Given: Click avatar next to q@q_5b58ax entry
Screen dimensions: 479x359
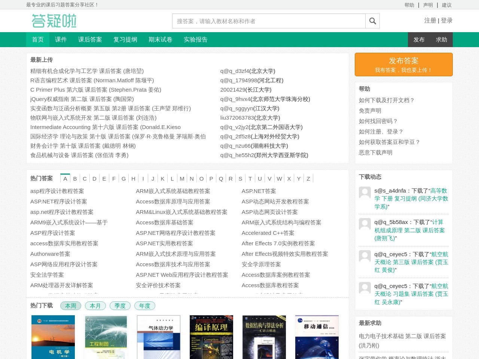Looking at the screenshot, I should [365, 224].
